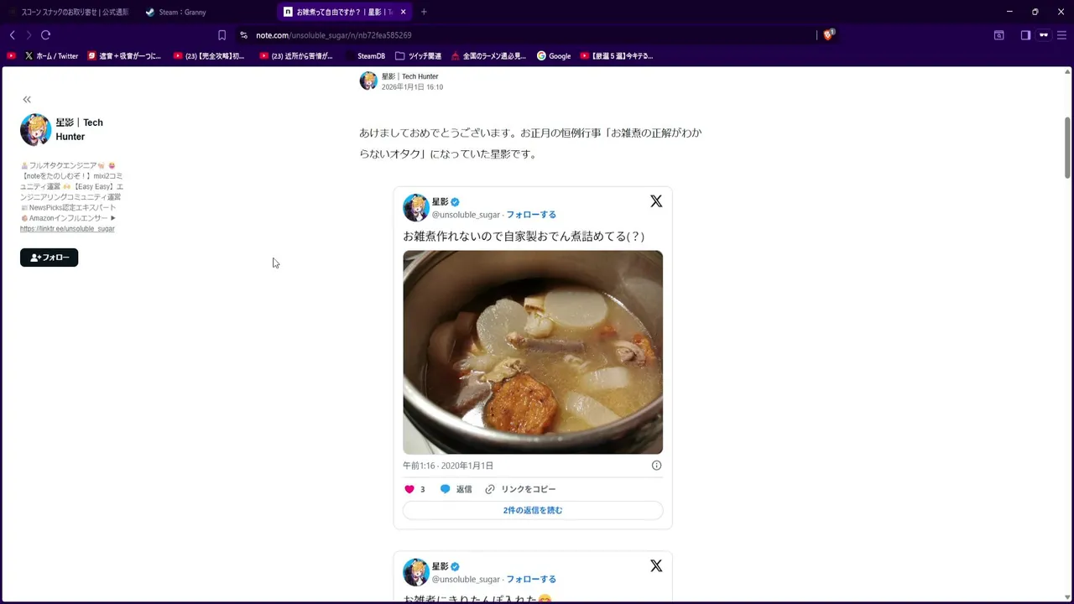Go forward in browser history
This screenshot has height=604, width=1074.
29,35
